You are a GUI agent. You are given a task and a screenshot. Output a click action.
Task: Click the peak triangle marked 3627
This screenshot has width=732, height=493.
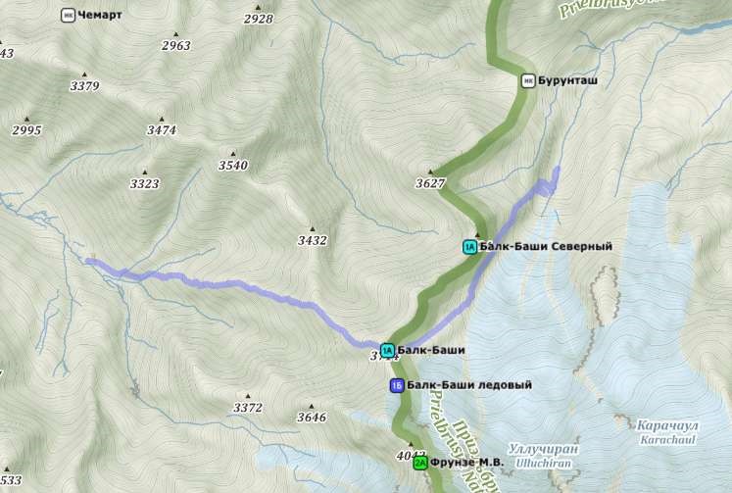click(430, 172)
